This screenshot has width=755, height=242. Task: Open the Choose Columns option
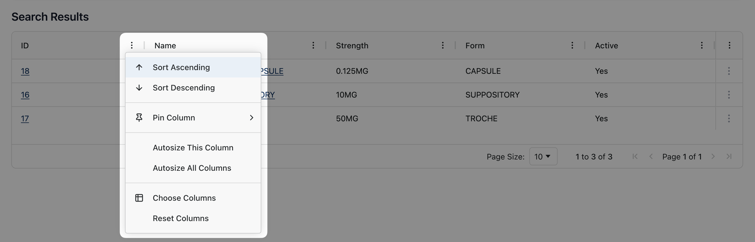click(184, 198)
